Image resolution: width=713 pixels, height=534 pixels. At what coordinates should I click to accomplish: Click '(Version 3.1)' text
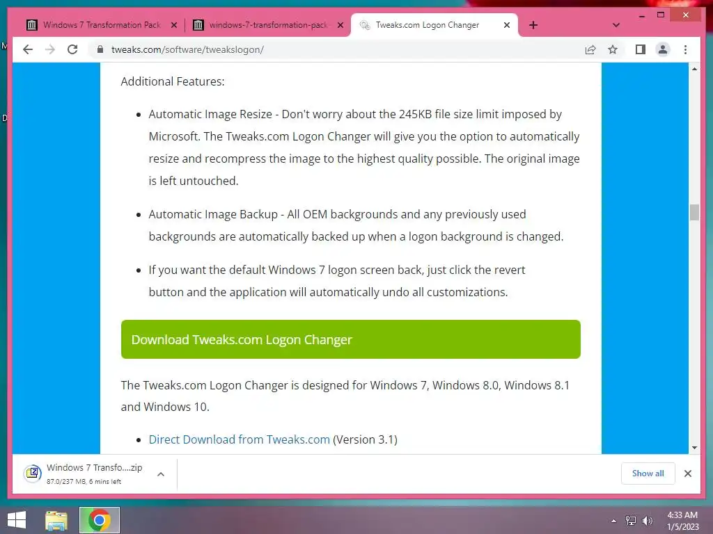pos(365,439)
